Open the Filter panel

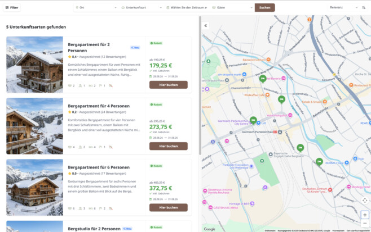point(12,7)
